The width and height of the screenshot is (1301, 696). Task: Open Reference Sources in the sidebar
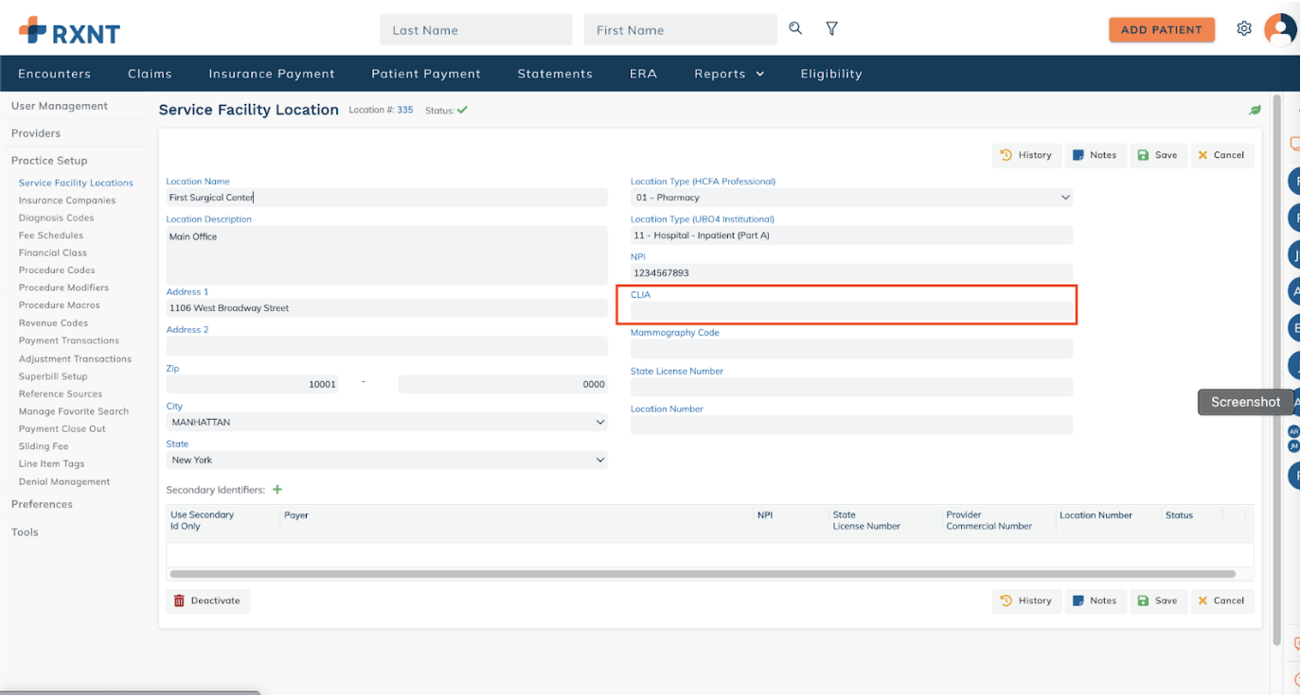point(61,394)
